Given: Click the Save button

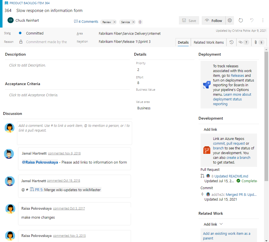Looking at the screenshot, I should (x=189, y=21).
